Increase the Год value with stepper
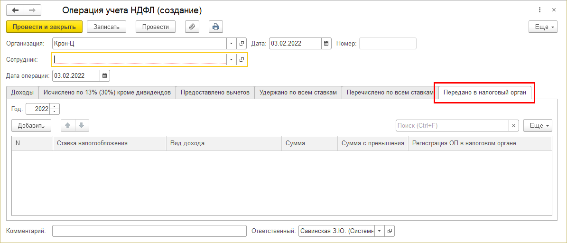Screen dimensions: 567x243 point(55,106)
